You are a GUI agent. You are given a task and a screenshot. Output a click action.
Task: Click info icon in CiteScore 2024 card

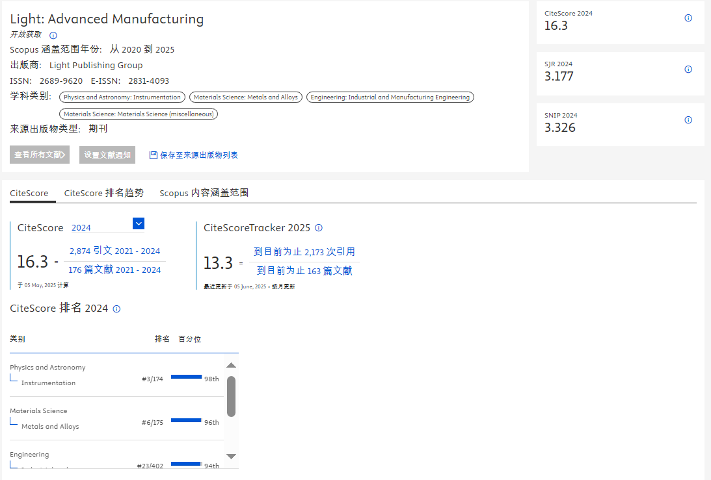coord(688,18)
